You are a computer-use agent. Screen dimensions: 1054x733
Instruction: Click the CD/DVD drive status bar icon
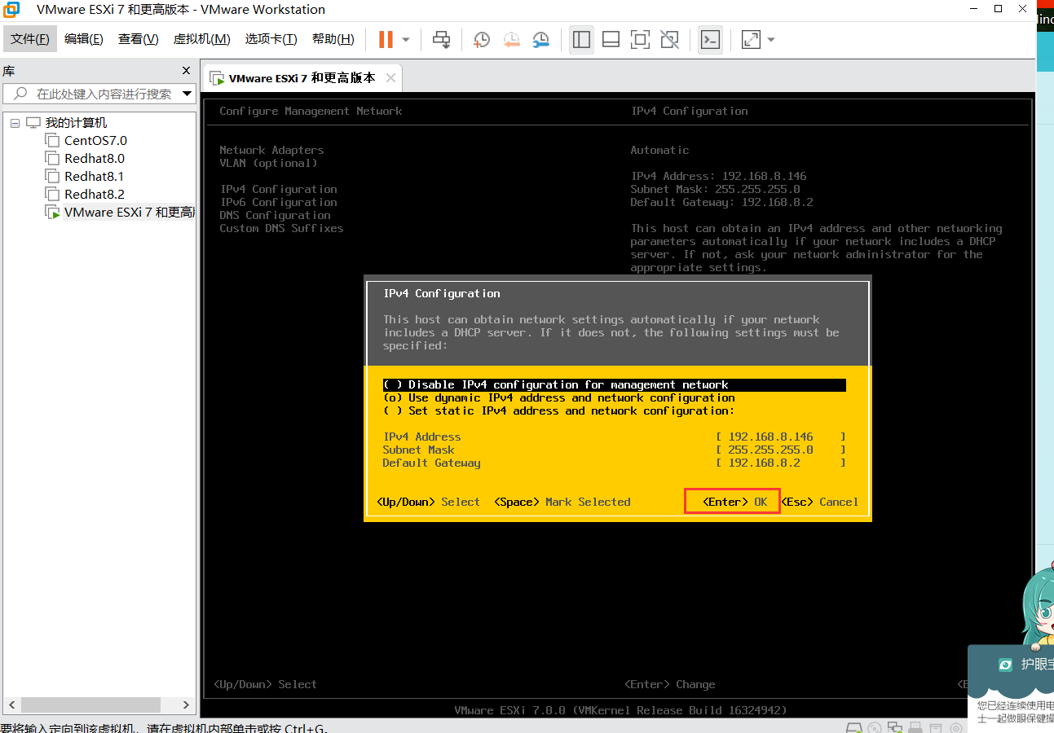tap(875, 727)
